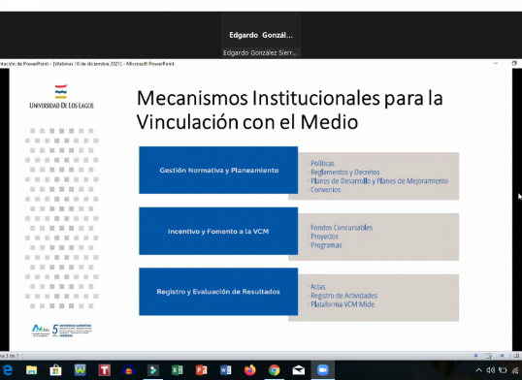This screenshot has width=522, height=380.
Task: Minimize the shared PowerPoint window
Action: (x=496, y=63)
